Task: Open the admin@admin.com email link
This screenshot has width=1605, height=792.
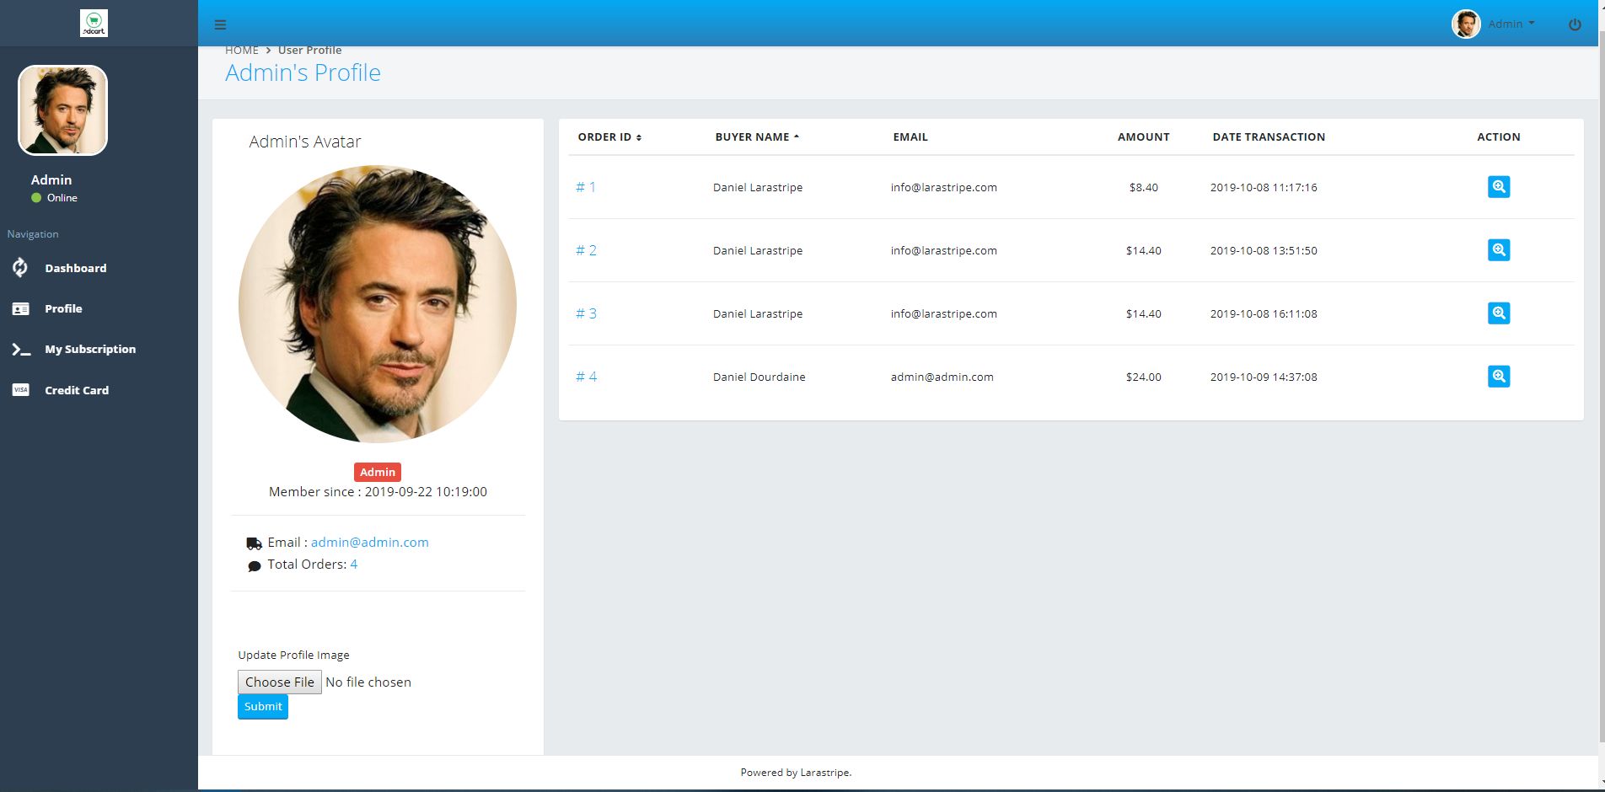Action: pyautogui.click(x=370, y=543)
